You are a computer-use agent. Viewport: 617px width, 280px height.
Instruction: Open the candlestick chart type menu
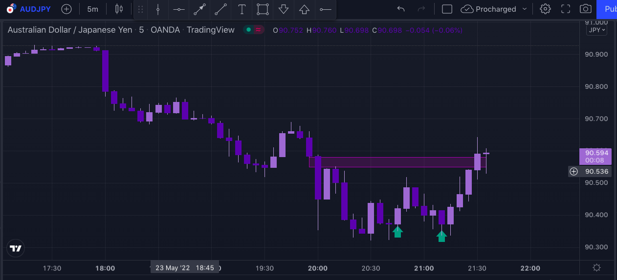click(119, 9)
